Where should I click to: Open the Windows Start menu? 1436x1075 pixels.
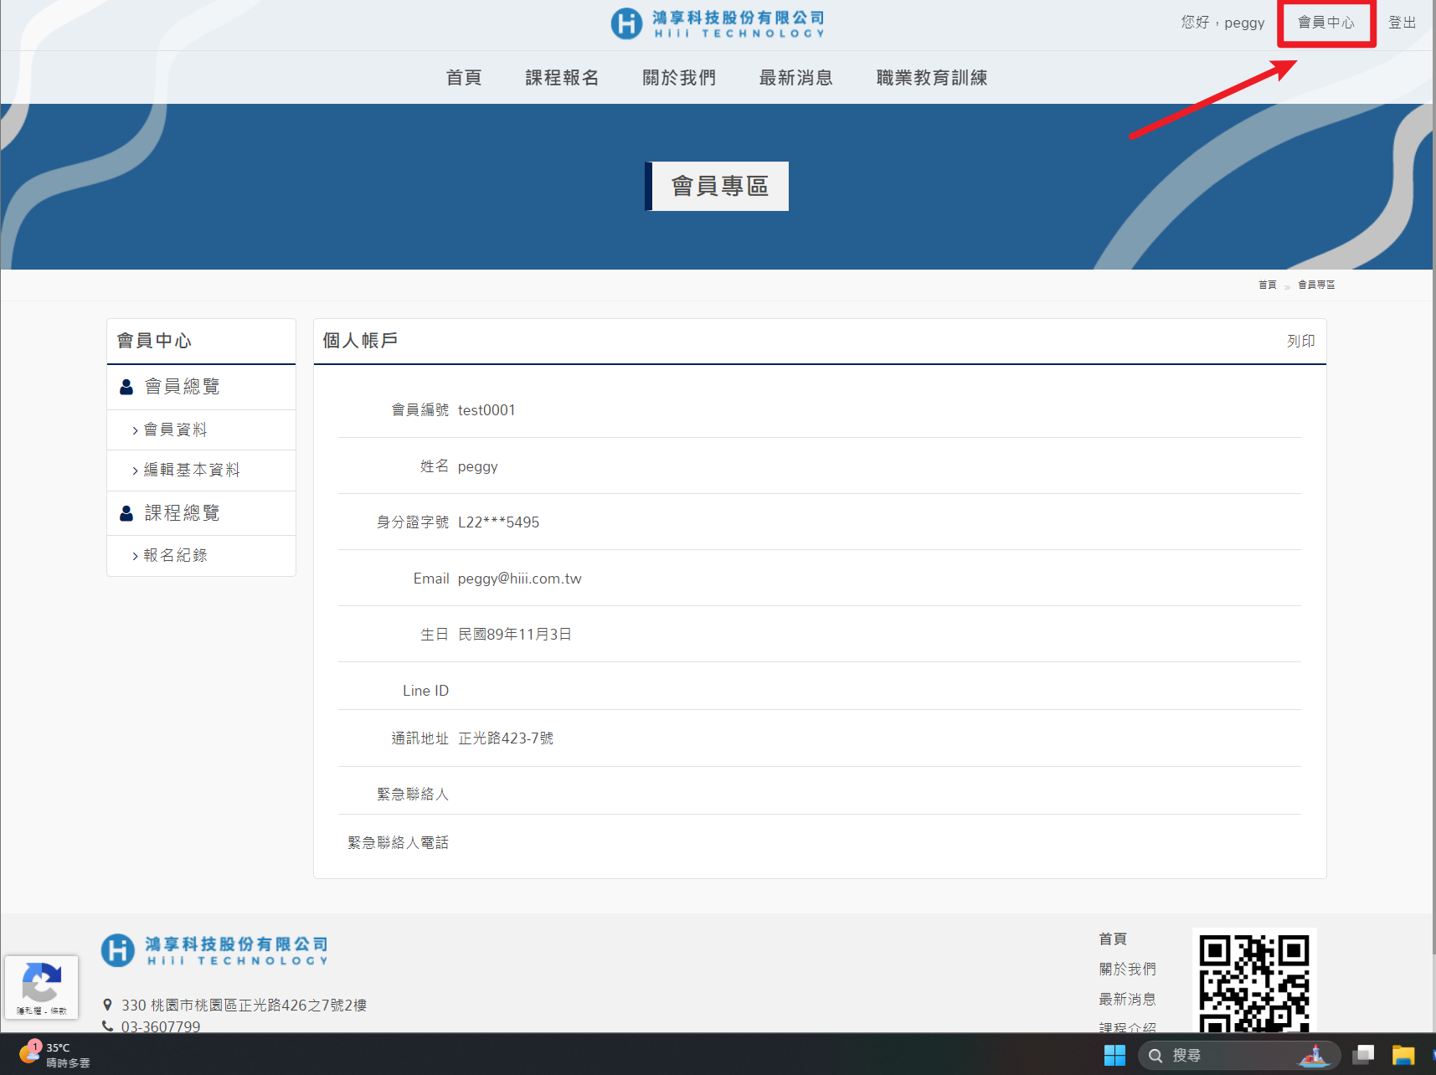click(x=1114, y=1056)
